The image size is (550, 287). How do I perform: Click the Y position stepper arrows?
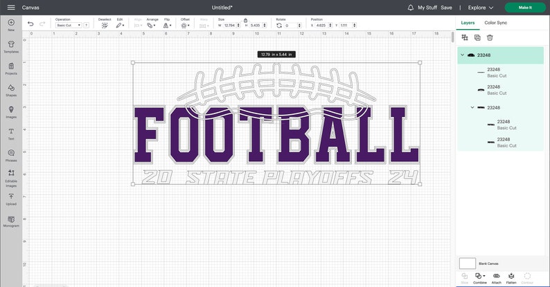(354, 25)
